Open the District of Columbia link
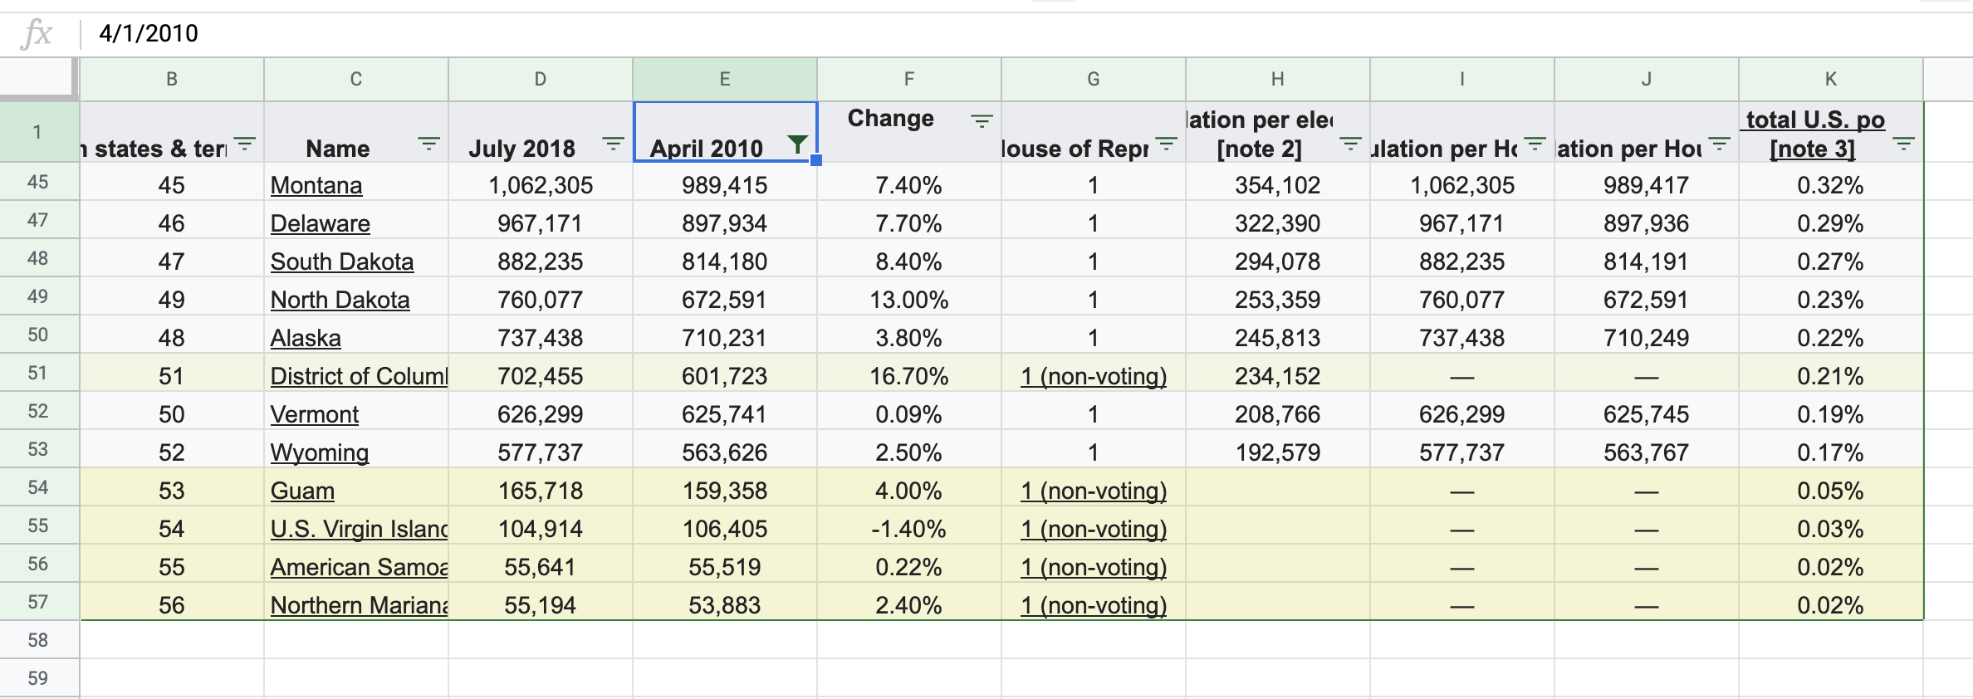This screenshot has width=1973, height=699. click(x=359, y=376)
